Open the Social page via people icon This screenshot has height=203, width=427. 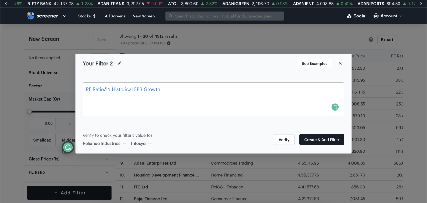[x=349, y=16]
